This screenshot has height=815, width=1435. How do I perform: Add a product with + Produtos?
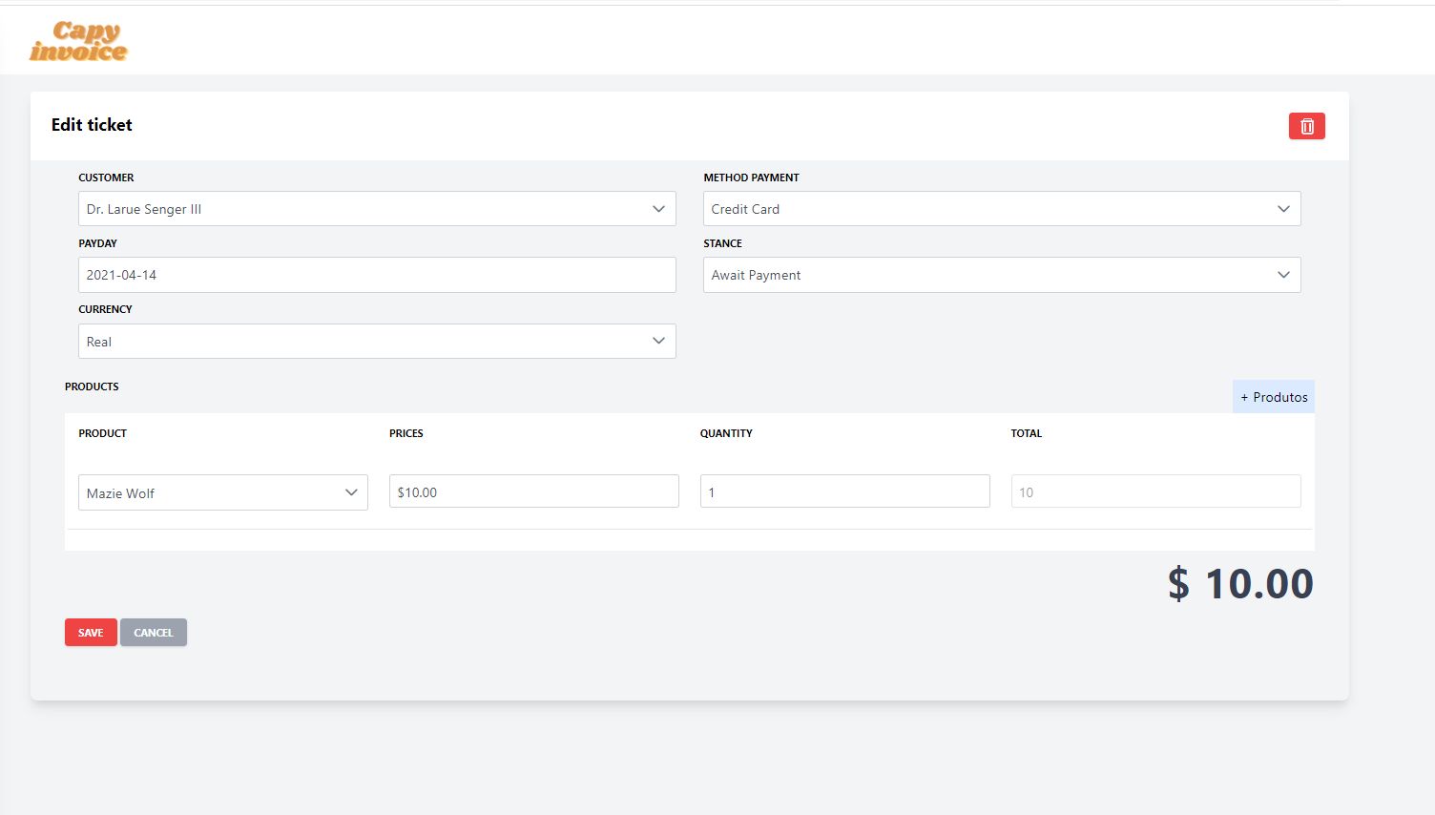[1273, 397]
